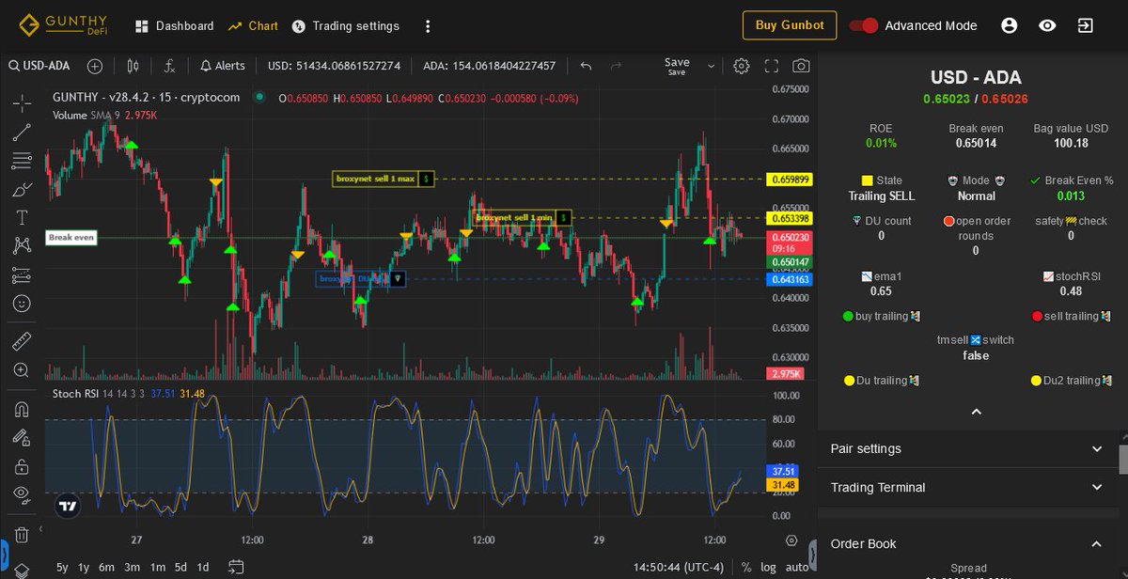Image resolution: width=1128 pixels, height=579 pixels.
Task: Open the Dashboard tab
Action: 175,25
